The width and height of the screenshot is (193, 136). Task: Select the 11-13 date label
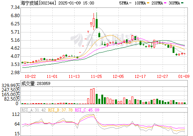[74, 76]
